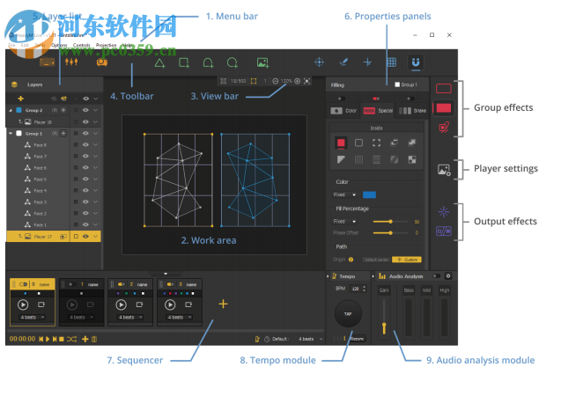Open the Controls menu
561x396 pixels.
tap(82, 45)
